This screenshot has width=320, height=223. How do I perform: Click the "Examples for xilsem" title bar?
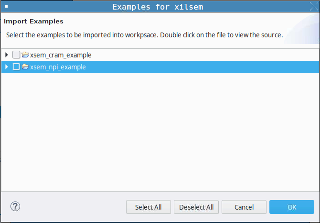160,7
